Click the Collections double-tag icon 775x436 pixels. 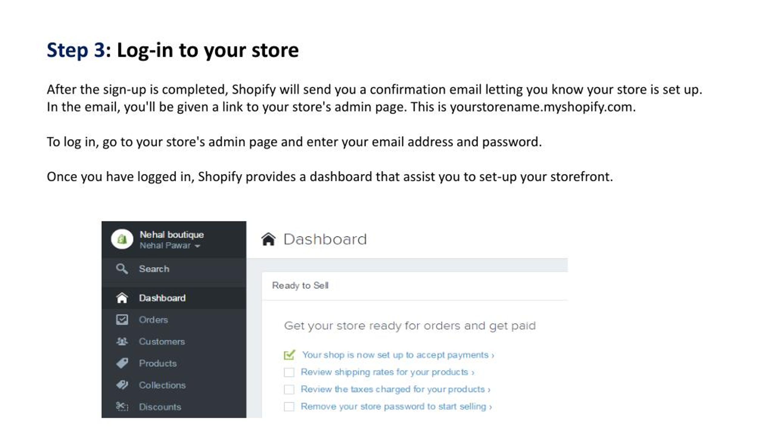click(x=122, y=385)
